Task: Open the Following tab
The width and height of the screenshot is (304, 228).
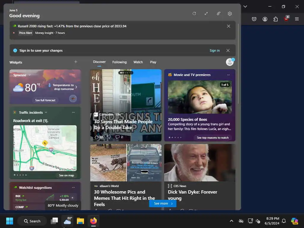Action: (119, 62)
